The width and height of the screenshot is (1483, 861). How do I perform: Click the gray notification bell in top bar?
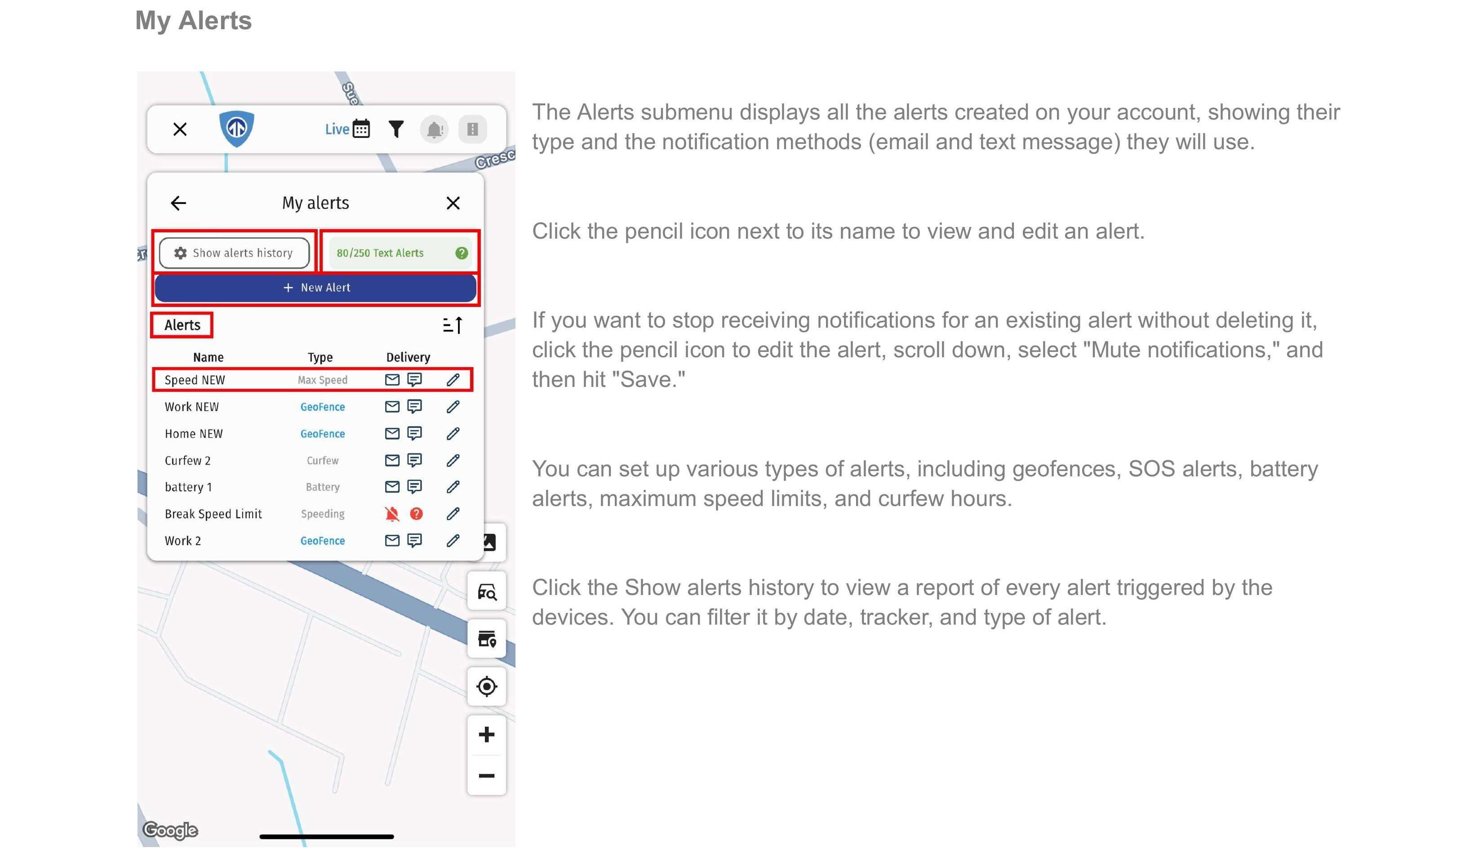[x=434, y=129]
